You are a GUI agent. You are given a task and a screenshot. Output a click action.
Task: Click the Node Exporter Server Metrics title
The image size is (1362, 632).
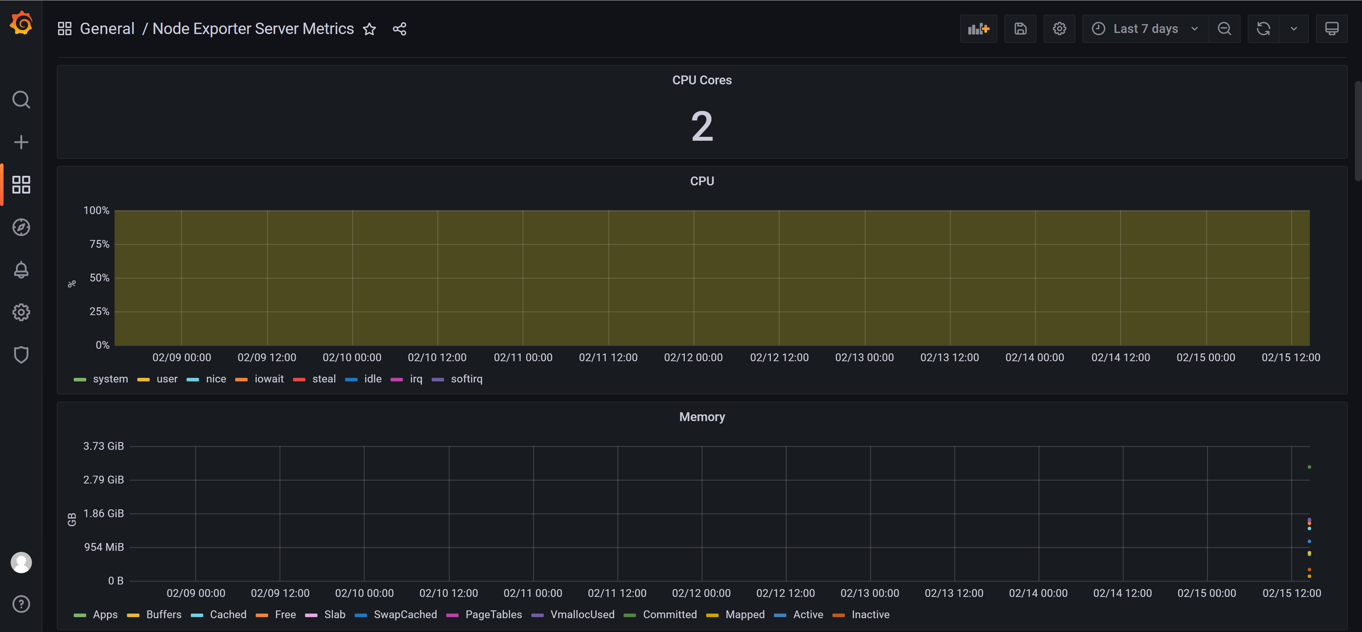(253, 29)
